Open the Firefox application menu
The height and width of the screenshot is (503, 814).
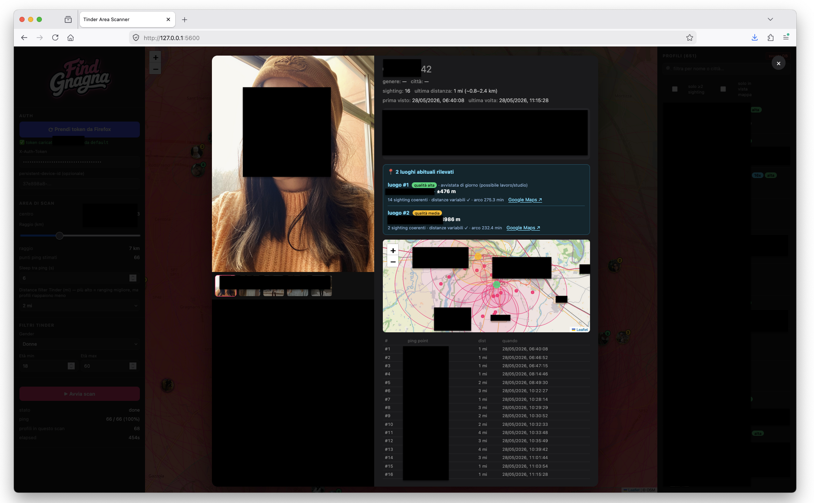(786, 37)
